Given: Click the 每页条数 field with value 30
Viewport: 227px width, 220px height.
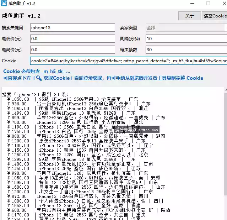Looking at the screenshot, I should pyautogui.click(x=186, y=49).
